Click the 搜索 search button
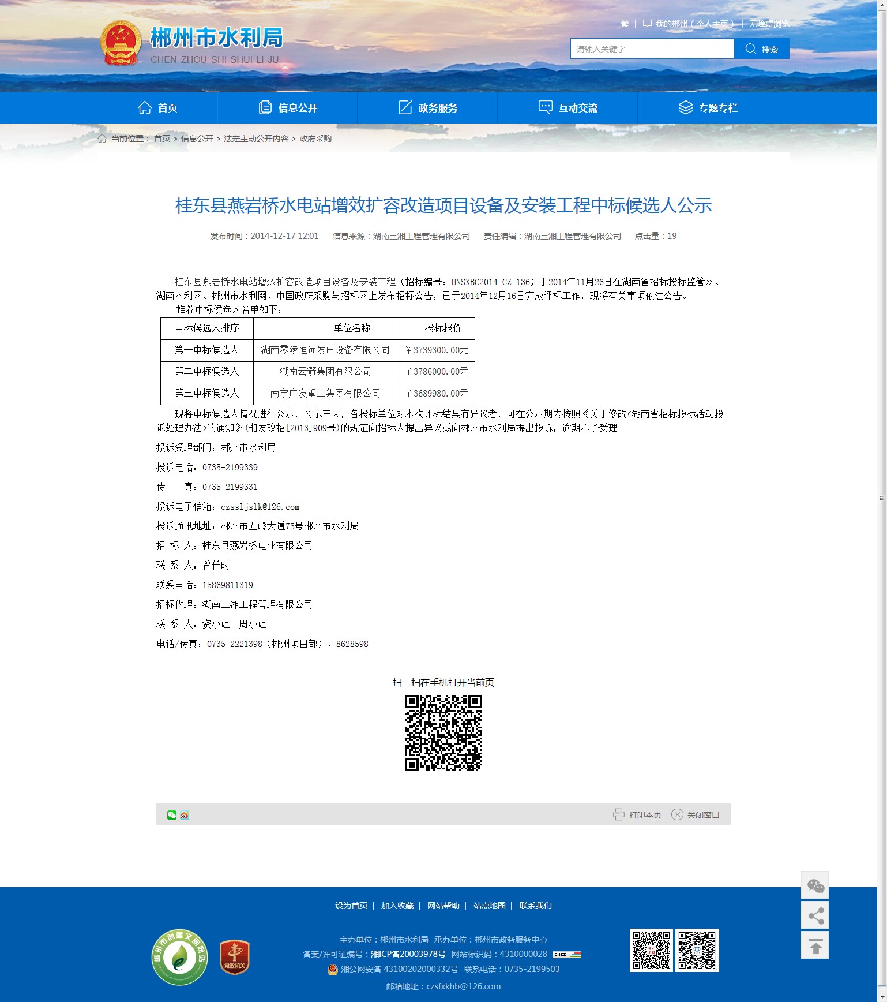The height and width of the screenshot is (1002, 887). point(761,49)
